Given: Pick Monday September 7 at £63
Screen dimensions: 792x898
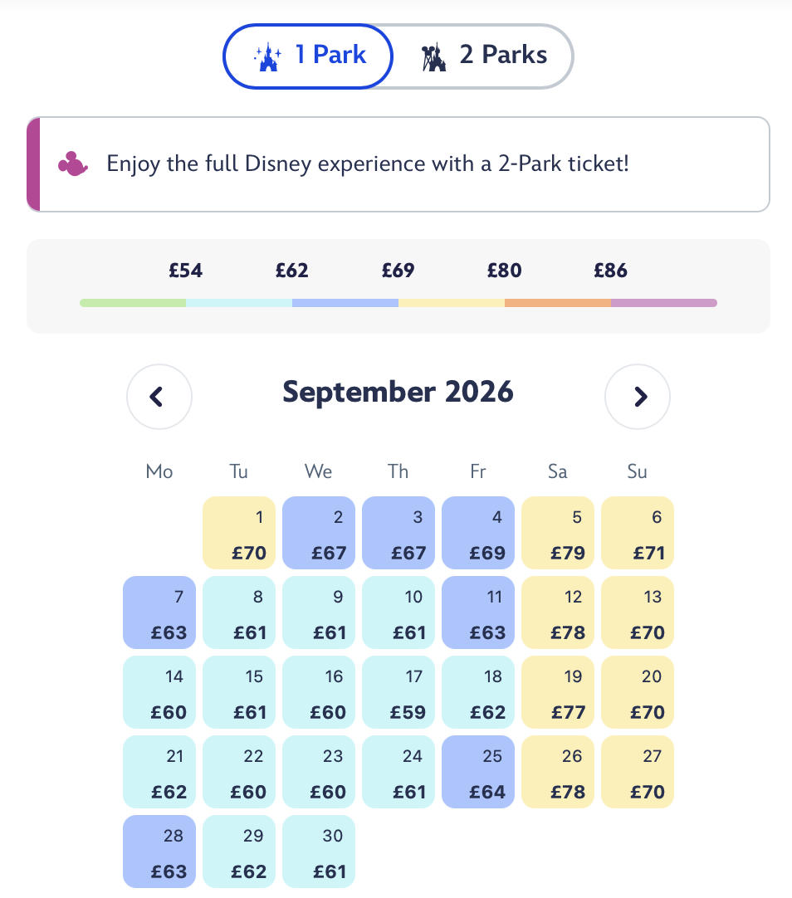Looking at the screenshot, I should 159,612.
